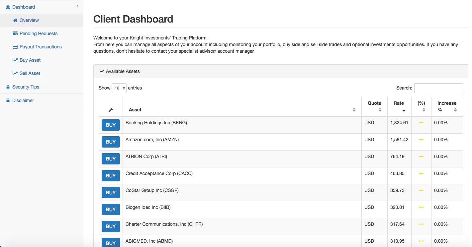Click the Disclaimer lock icon
The image size is (472, 247).
point(8,100)
